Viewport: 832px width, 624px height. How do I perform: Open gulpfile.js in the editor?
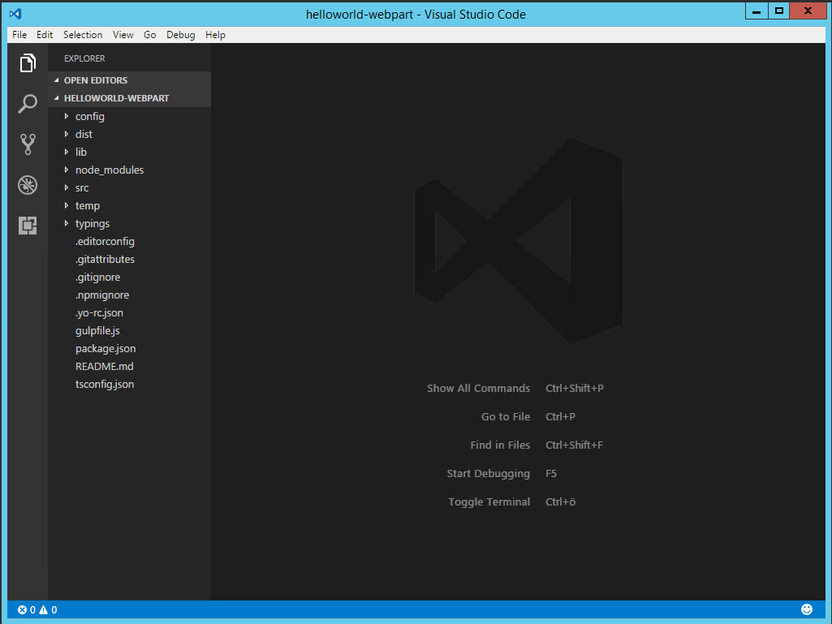pyautogui.click(x=97, y=331)
